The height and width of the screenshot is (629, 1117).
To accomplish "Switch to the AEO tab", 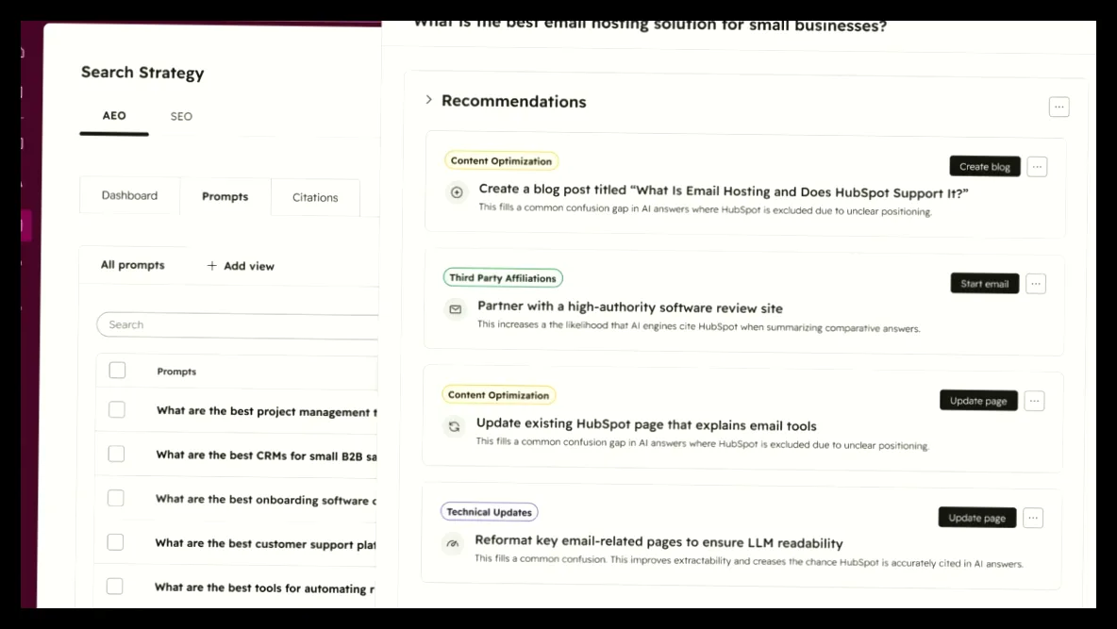I will point(114,115).
